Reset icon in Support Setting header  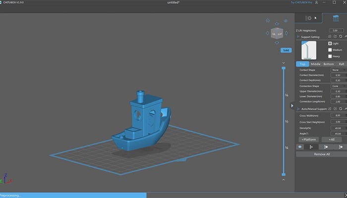click(x=341, y=37)
